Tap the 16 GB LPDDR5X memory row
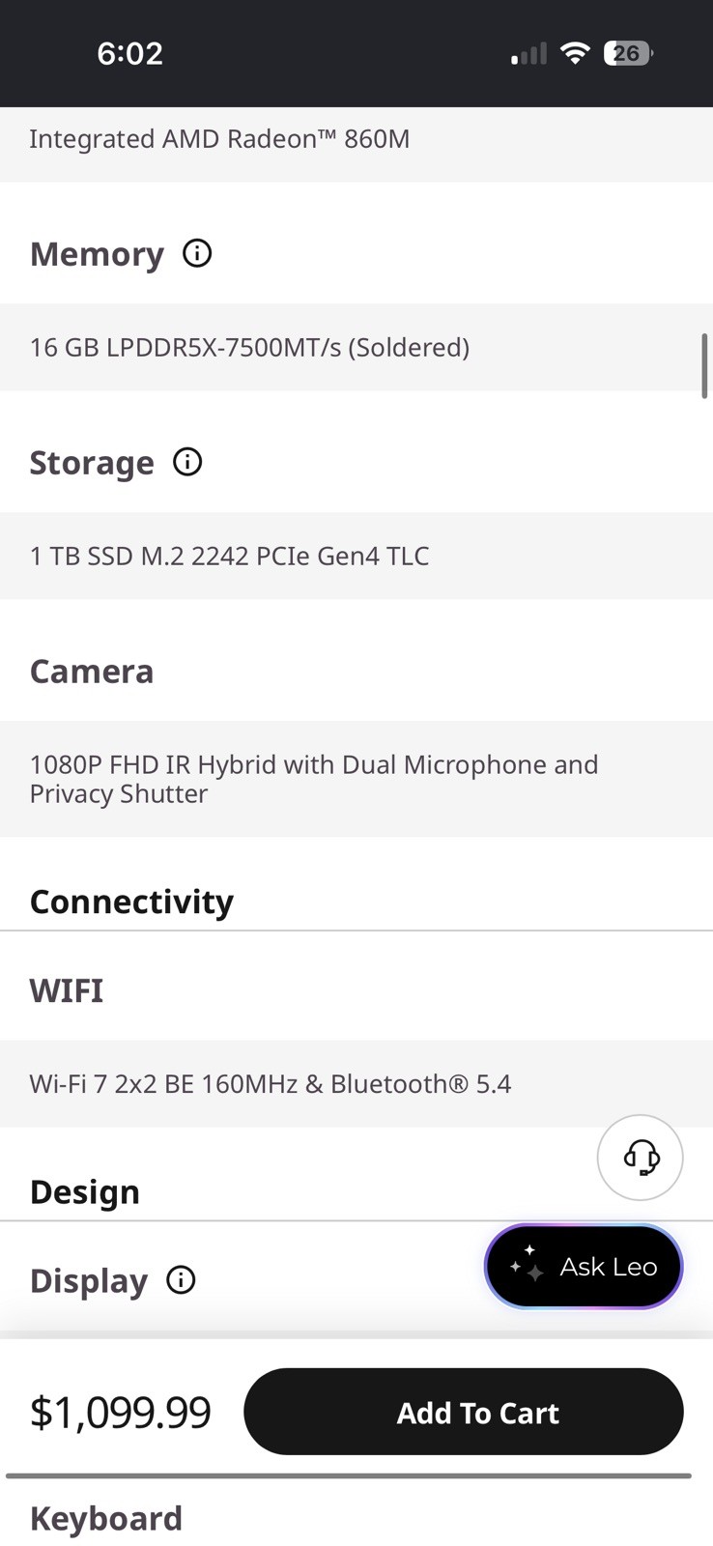Viewport: 713px width, 1546px height. 356,347
